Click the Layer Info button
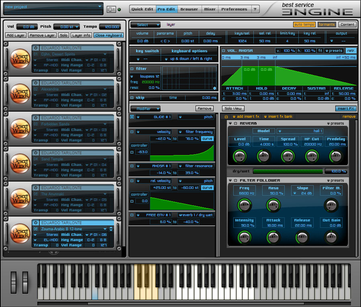Image resolution: width=361 pixels, height=307 pixels. (x=81, y=35)
